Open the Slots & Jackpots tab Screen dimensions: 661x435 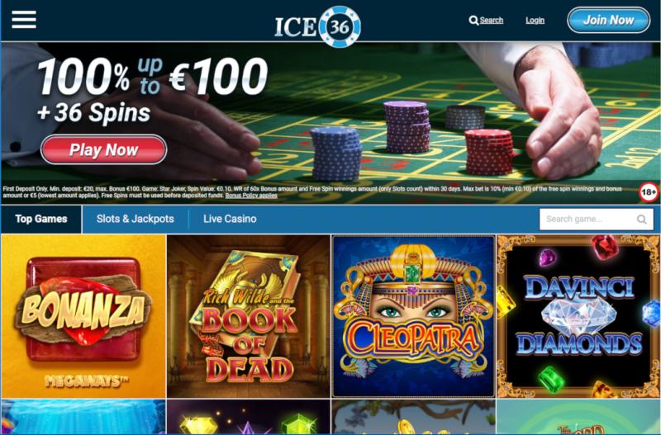point(136,219)
